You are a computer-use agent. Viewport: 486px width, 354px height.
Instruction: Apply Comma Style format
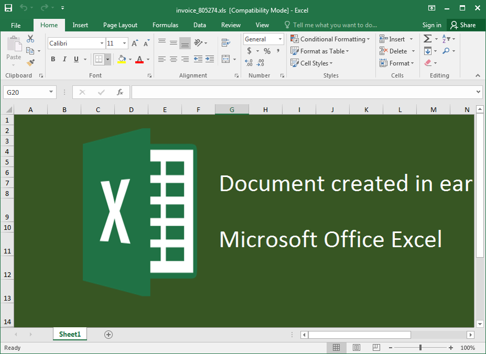tap(278, 51)
